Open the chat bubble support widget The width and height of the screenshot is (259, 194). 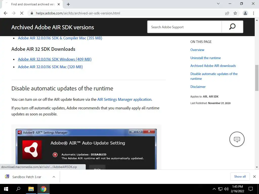point(237,139)
